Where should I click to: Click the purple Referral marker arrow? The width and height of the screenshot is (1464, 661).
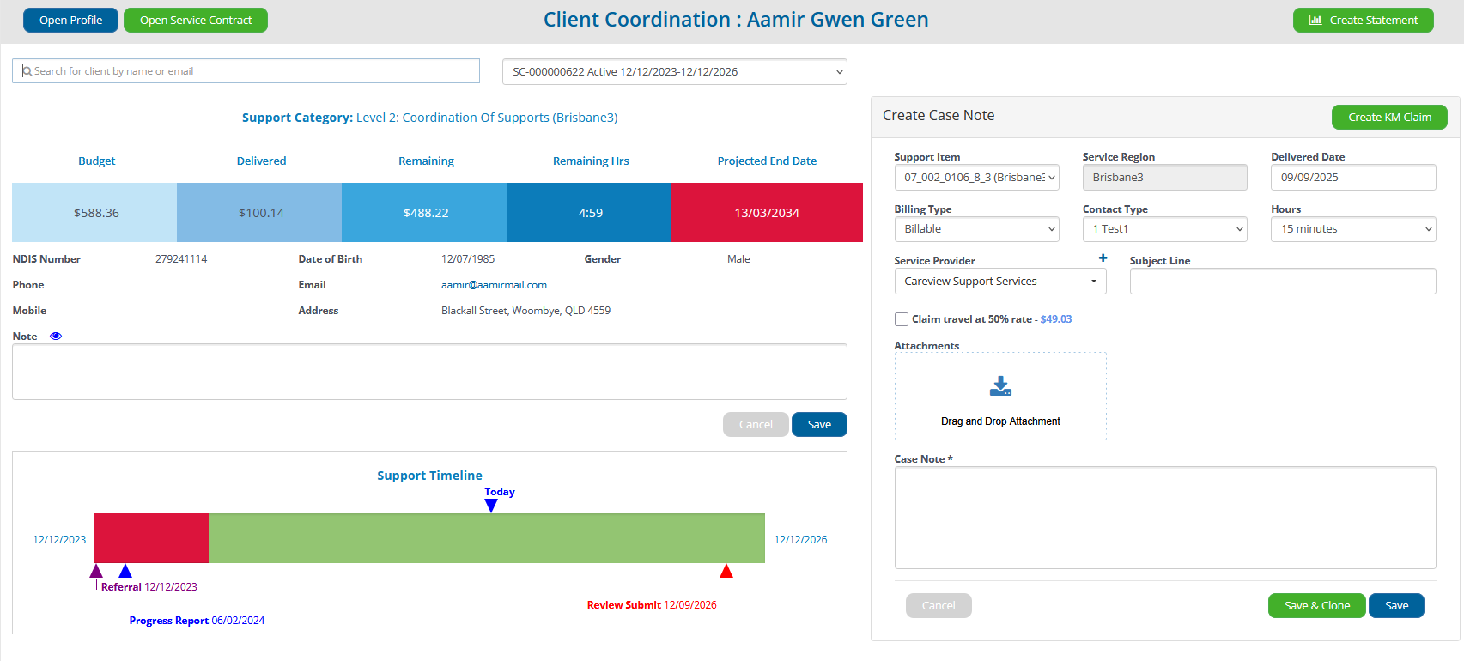96,571
